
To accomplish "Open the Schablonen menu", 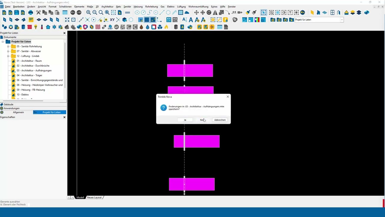I will (65, 7).
